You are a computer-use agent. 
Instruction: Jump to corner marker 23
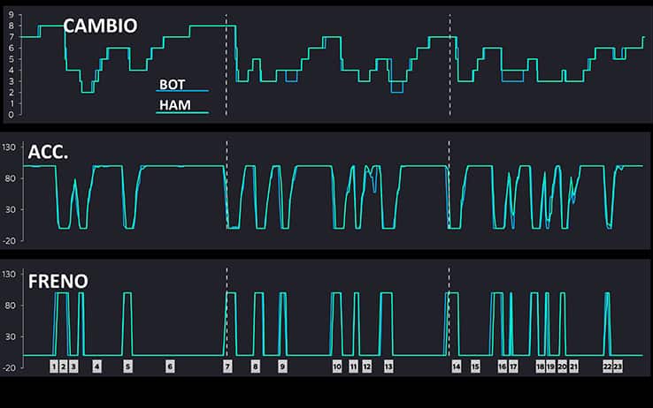coord(618,366)
